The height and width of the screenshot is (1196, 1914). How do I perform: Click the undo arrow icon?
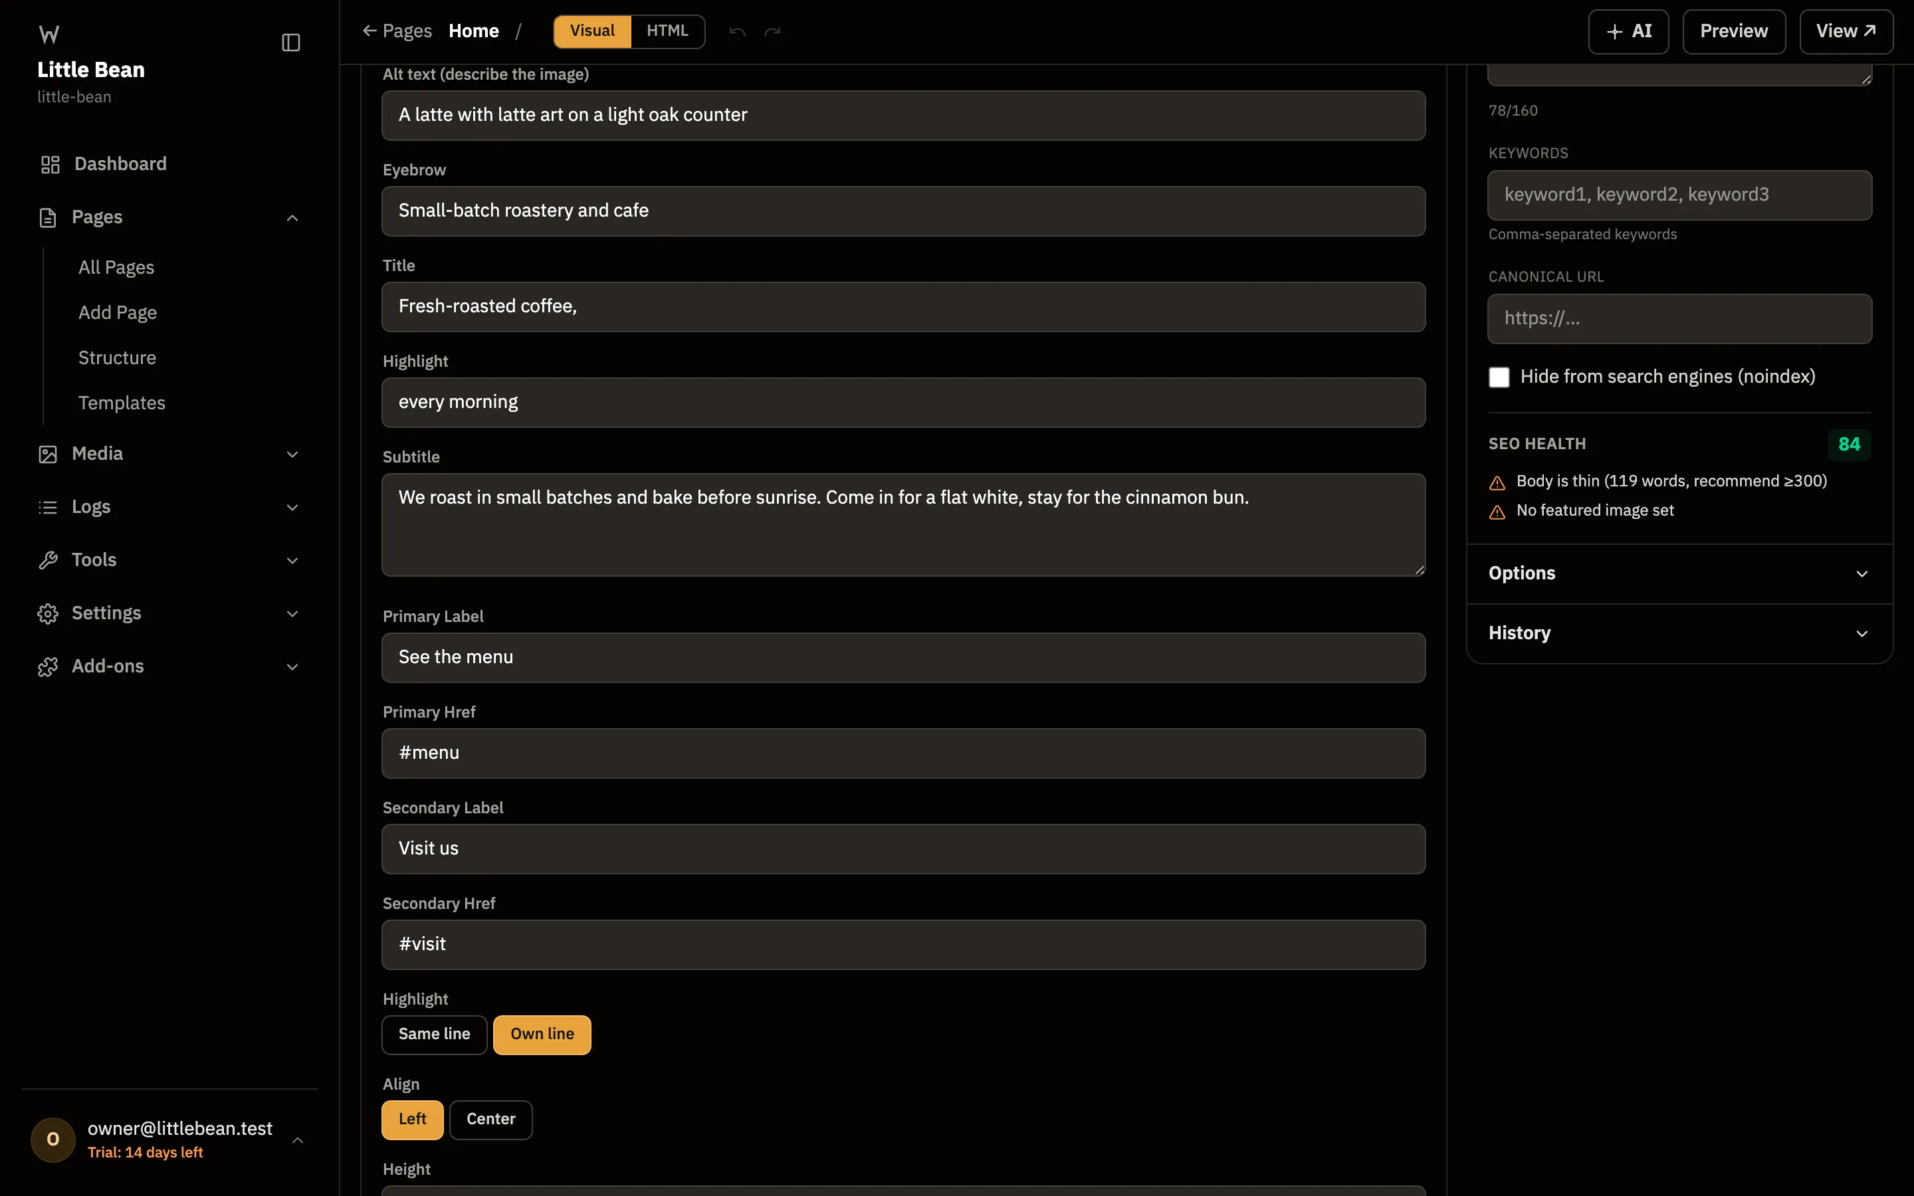[737, 32]
